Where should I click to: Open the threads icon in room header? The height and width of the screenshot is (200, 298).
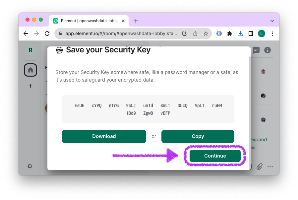click(256, 50)
